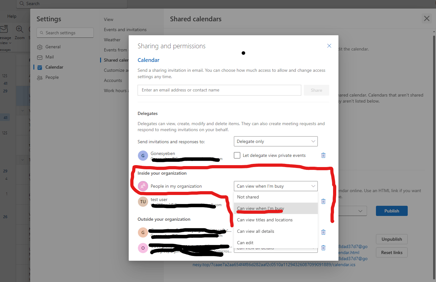The width and height of the screenshot is (436, 282).
Task: Check Let delegate view private events
Action: [237, 155]
